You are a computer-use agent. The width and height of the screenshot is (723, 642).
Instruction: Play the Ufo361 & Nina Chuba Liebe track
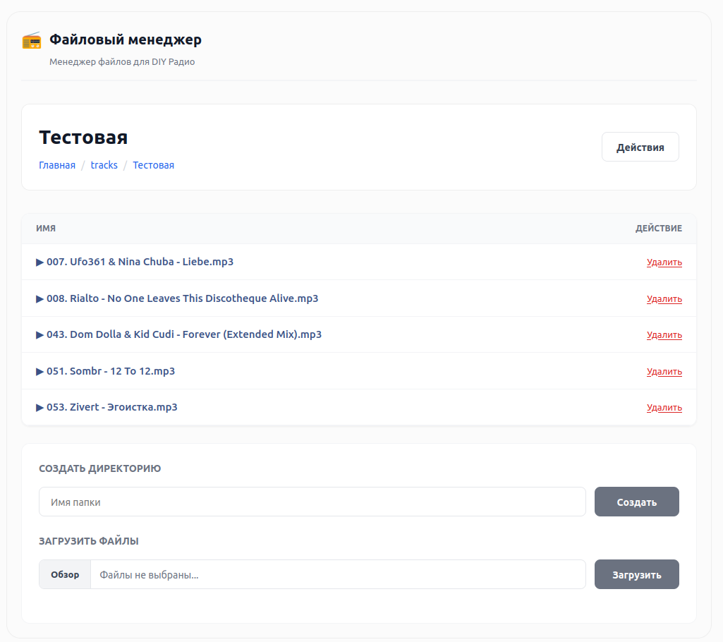135,262
